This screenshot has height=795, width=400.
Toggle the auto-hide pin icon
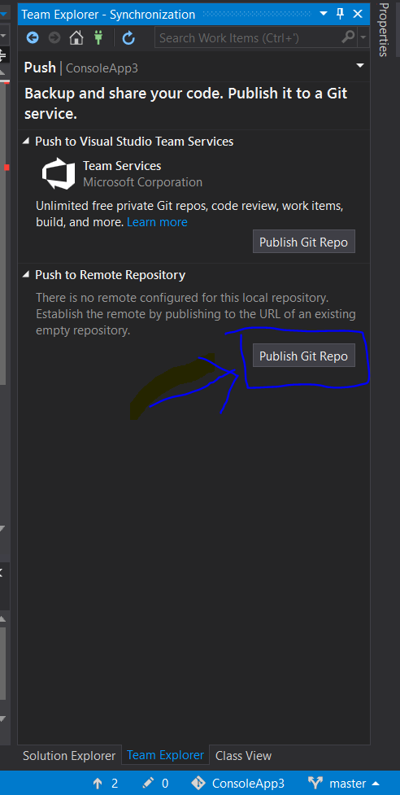[341, 14]
